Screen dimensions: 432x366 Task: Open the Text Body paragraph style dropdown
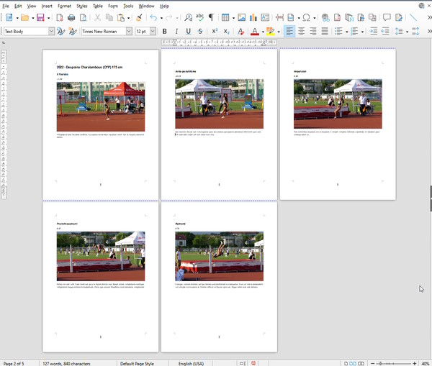click(x=51, y=32)
